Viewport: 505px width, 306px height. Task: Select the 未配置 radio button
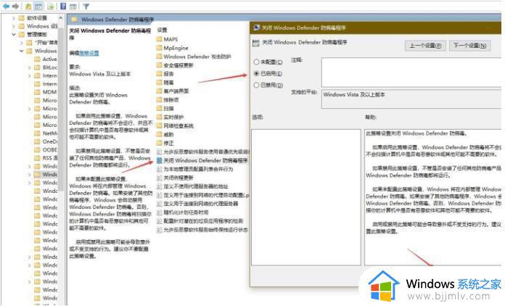pos(256,62)
